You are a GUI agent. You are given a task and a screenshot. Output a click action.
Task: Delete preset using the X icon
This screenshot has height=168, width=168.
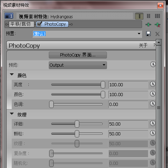(157, 34)
